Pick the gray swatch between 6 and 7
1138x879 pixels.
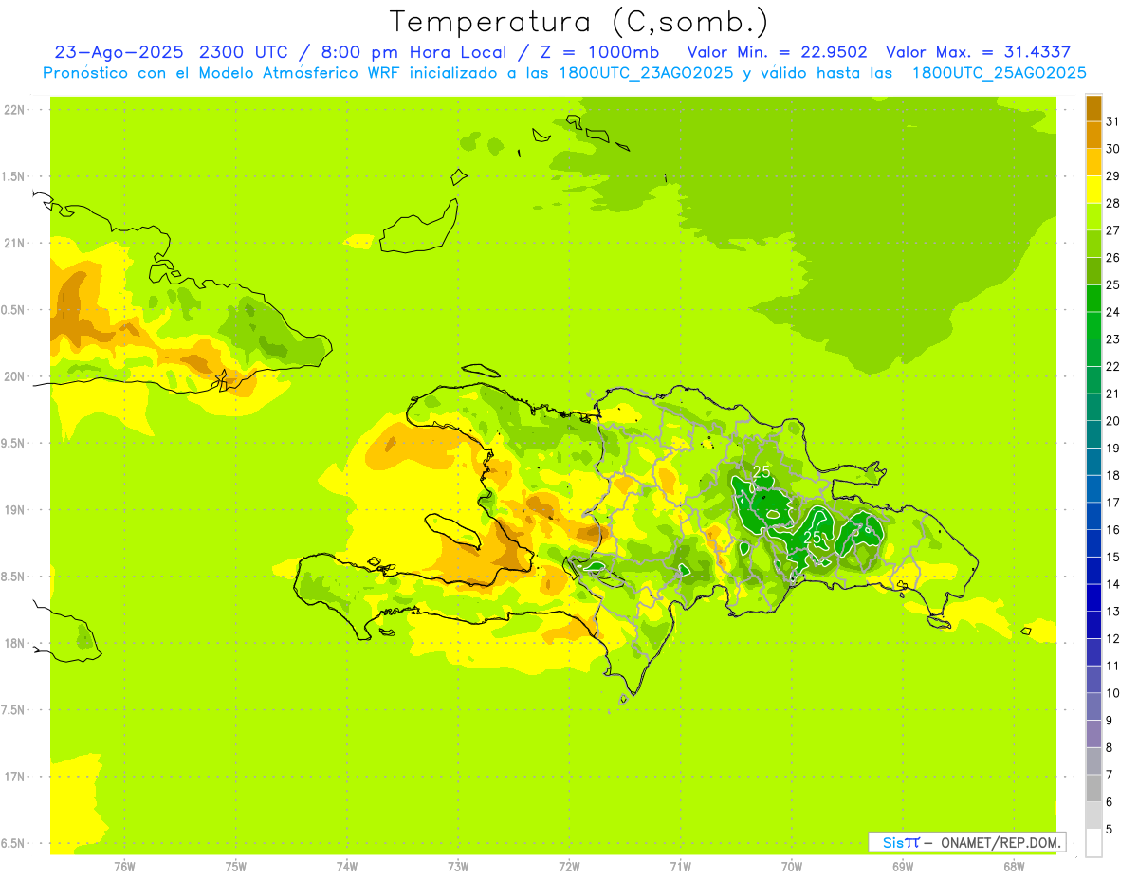pyautogui.click(x=1093, y=788)
